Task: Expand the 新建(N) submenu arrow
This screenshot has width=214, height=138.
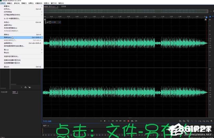Action: 42,6
